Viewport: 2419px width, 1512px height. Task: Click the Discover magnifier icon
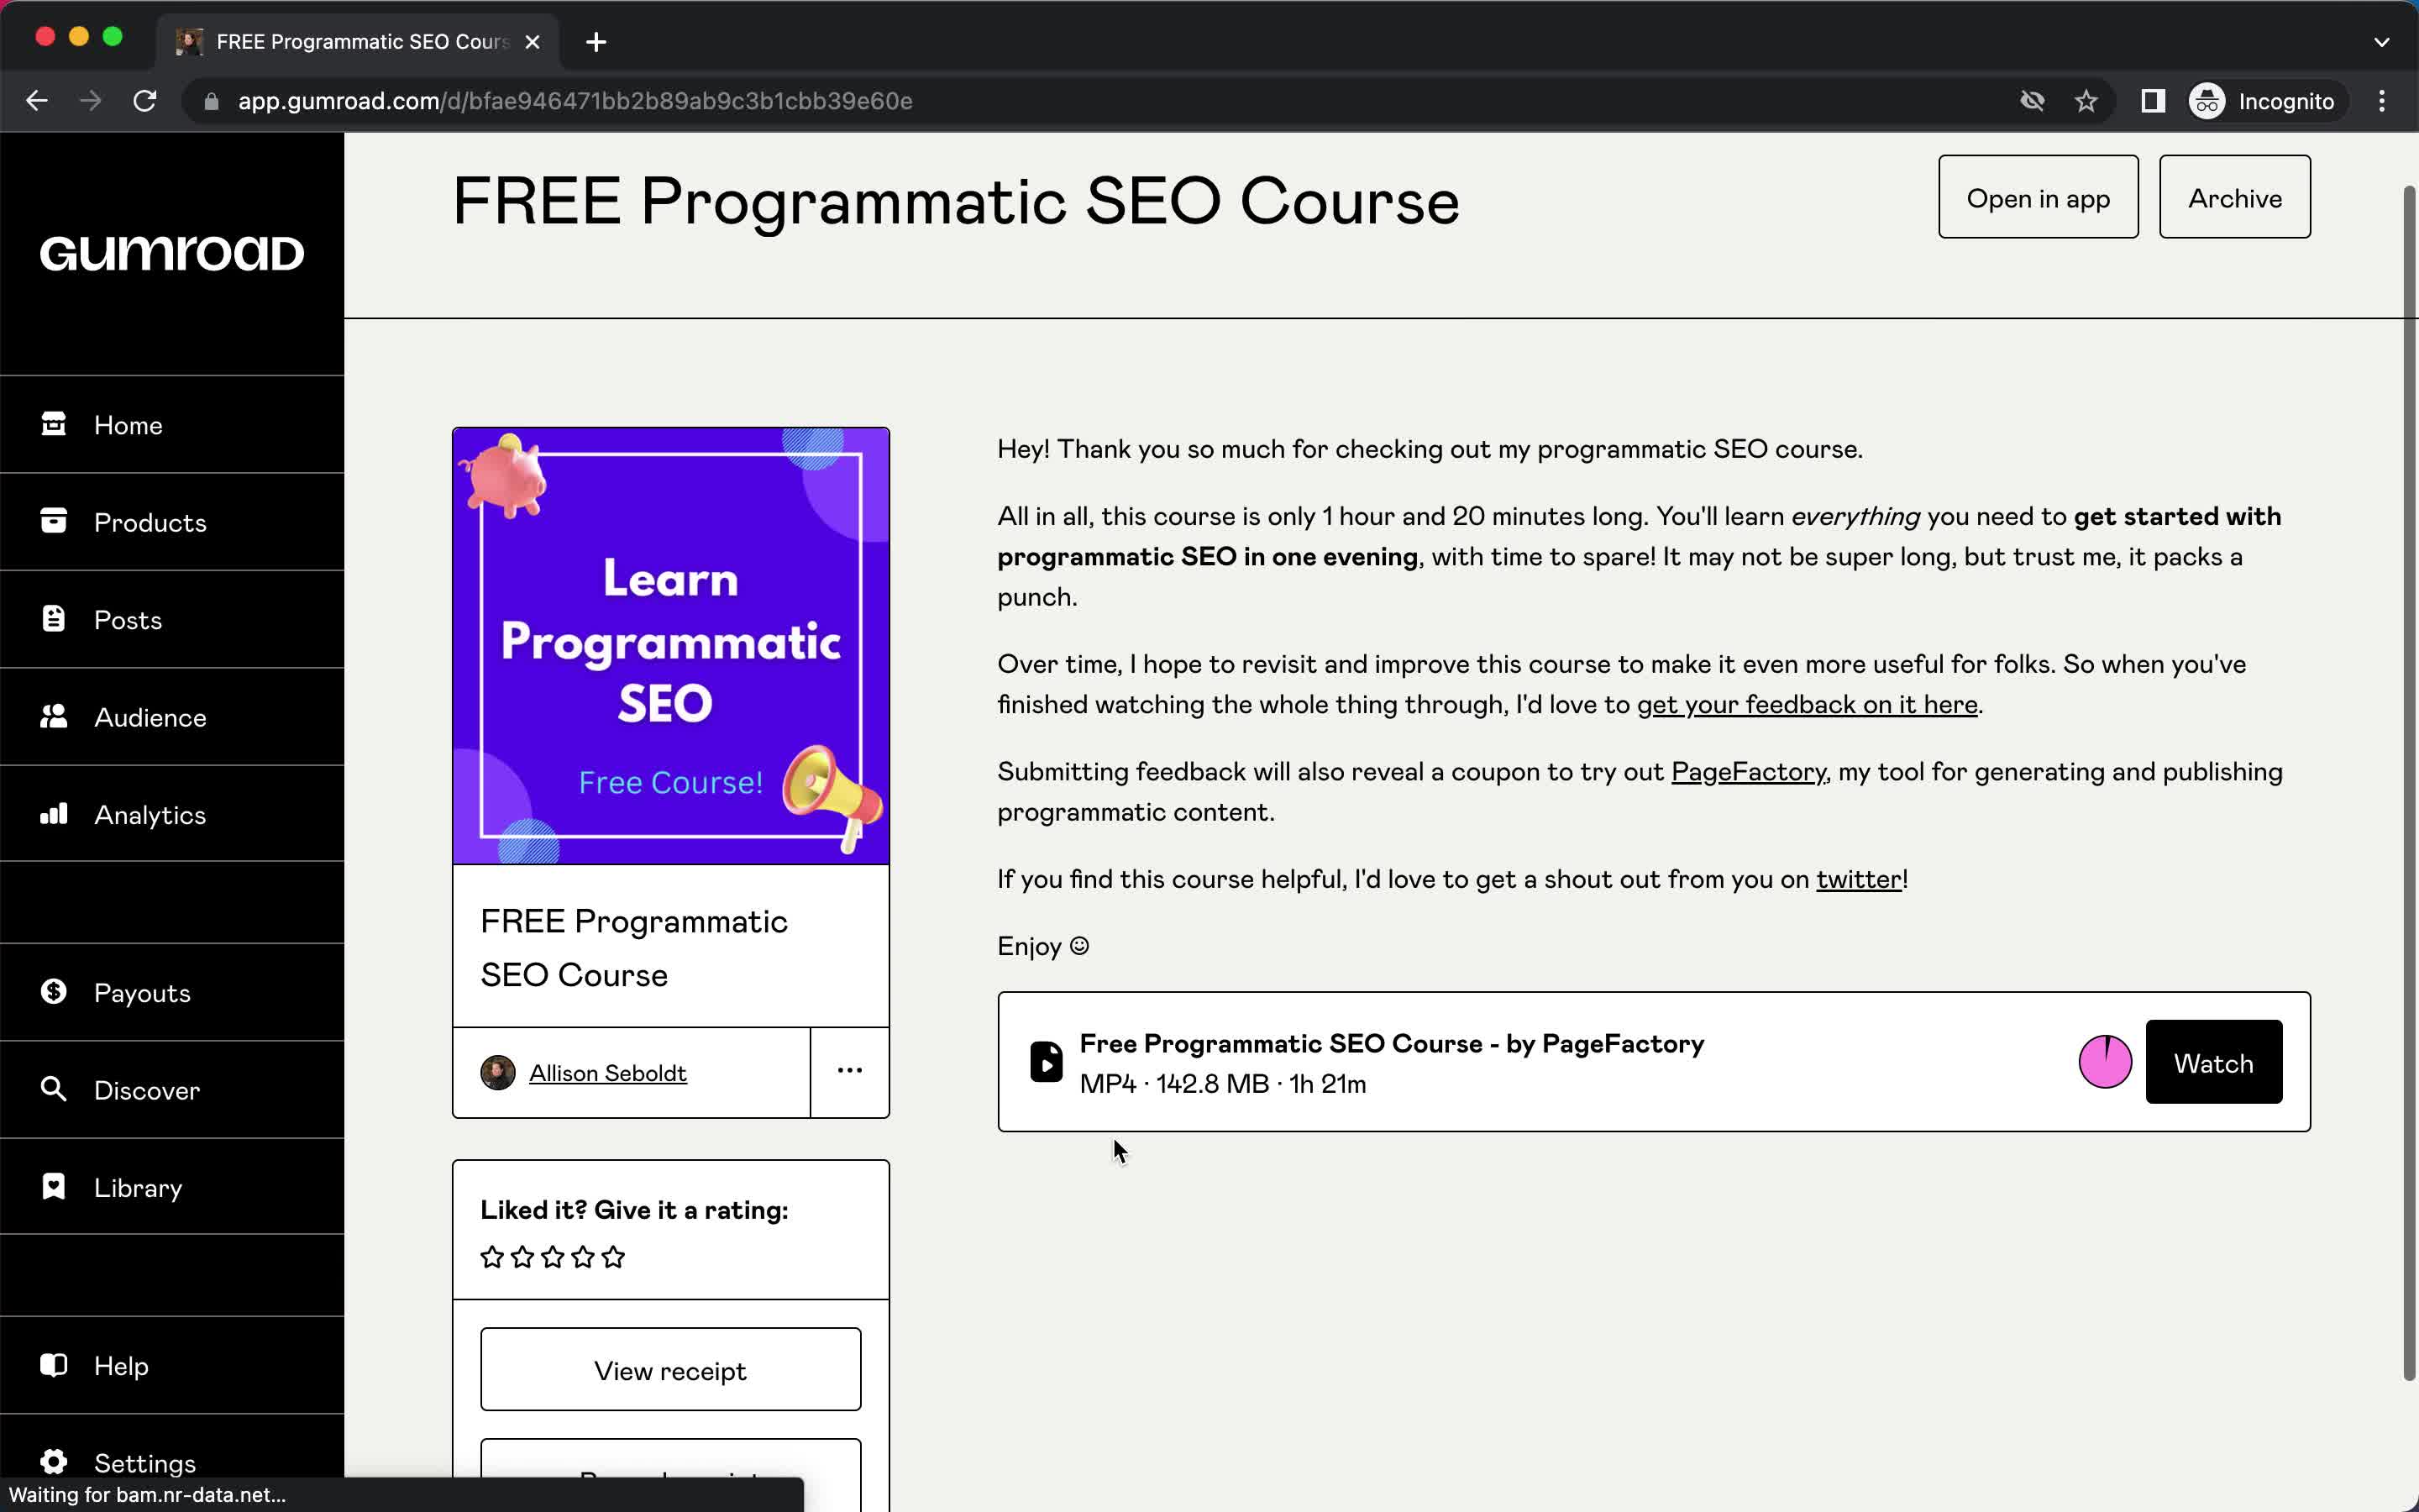(x=53, y=1089)
